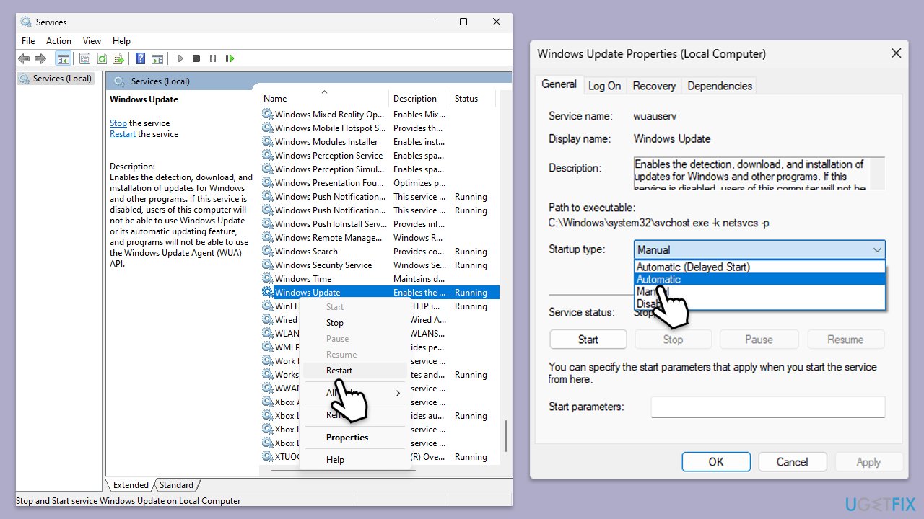
Task: Open the blue Help toolbar icon
Action: pos(141,58)
